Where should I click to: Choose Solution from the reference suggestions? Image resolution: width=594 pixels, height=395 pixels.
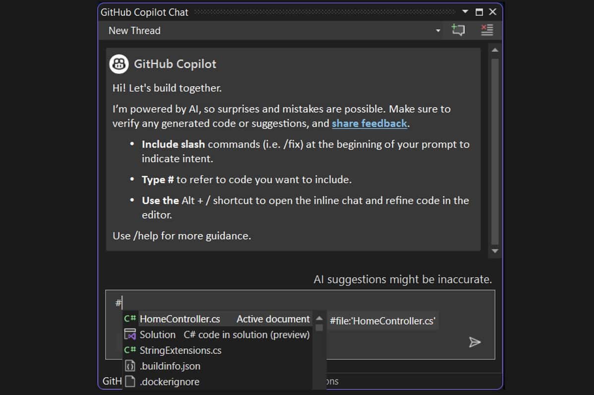click(158, 334)
